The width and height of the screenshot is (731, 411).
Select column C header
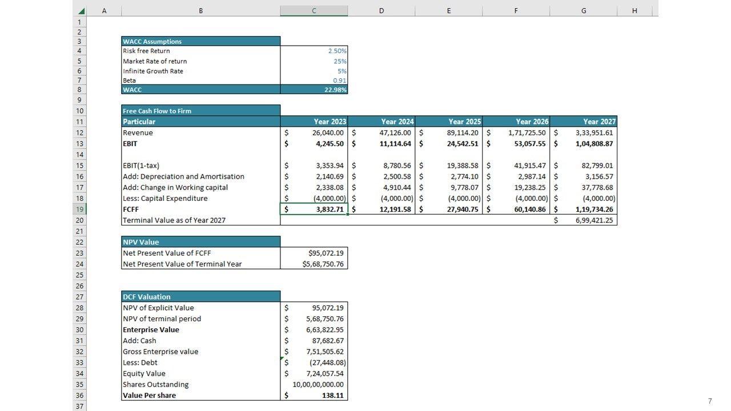click(x=314, y=11)
